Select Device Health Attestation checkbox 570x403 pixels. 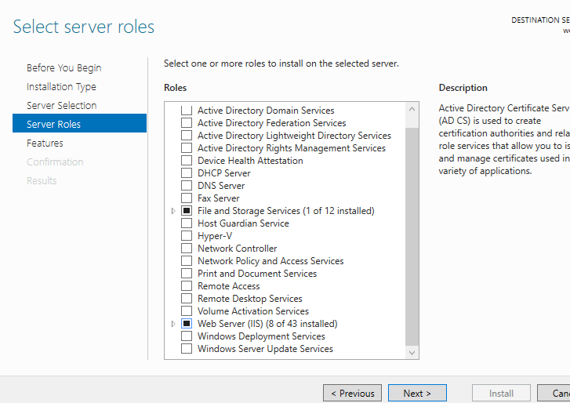click(187, 160)
